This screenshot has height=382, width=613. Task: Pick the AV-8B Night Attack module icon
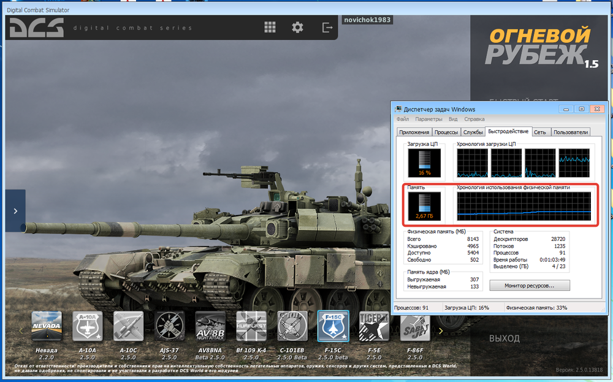tap(210, 326)
